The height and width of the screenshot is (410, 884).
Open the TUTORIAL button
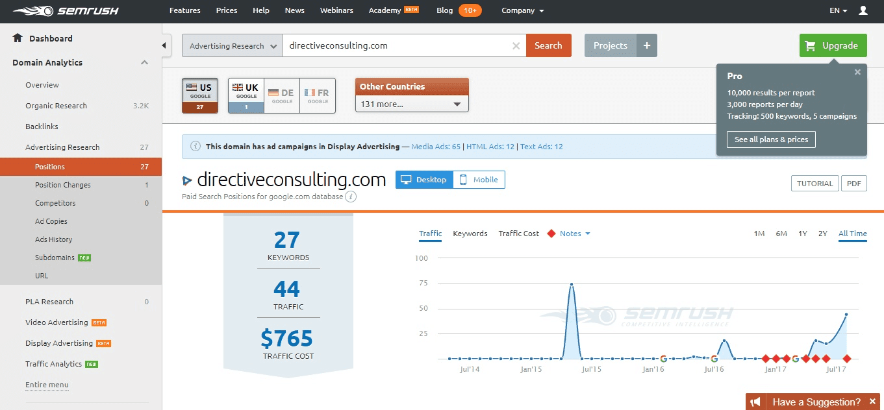point(815,184)
